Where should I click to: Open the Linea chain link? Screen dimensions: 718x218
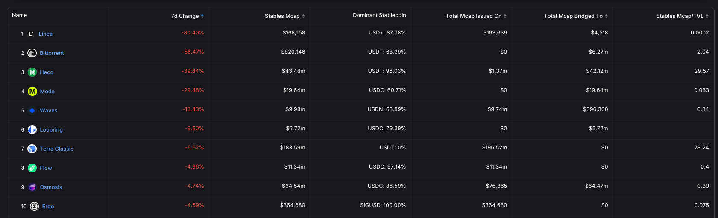tap(46, 34)
